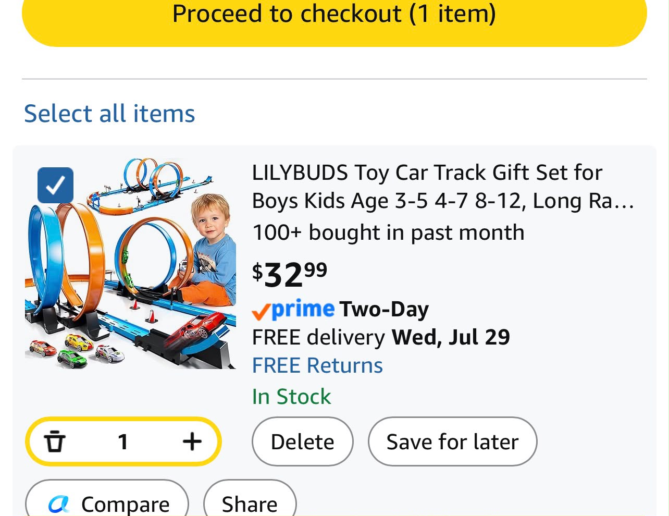Click the toy car track product image
Viewport: 669px width, 516px height.
pos(130,264)
